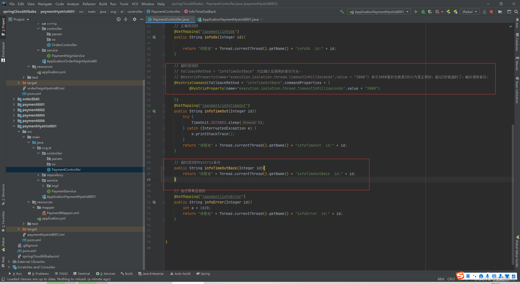Click the locate file target icon

coord(119,19)
